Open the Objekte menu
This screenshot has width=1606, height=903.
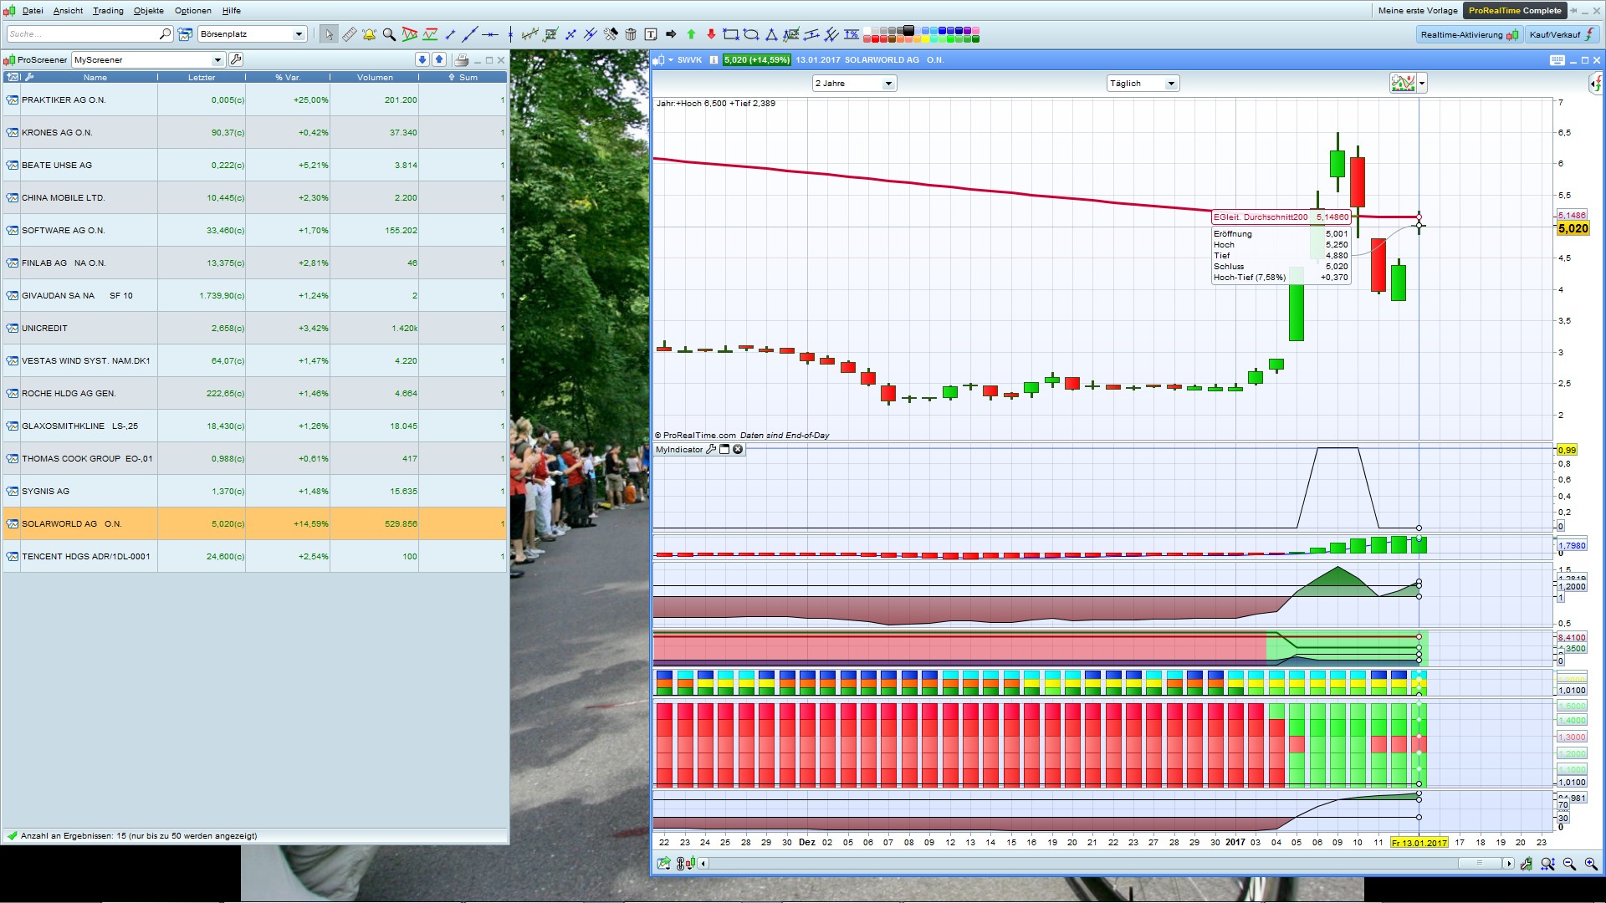[x=149, y=11]
